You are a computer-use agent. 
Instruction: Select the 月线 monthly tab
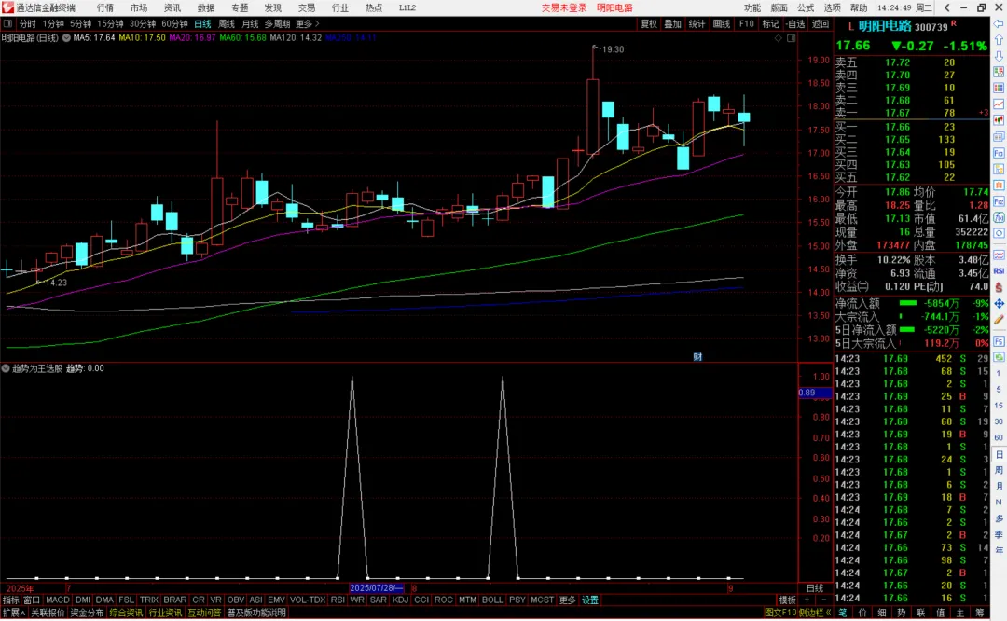pyautogui.click(x=250, y=23)
